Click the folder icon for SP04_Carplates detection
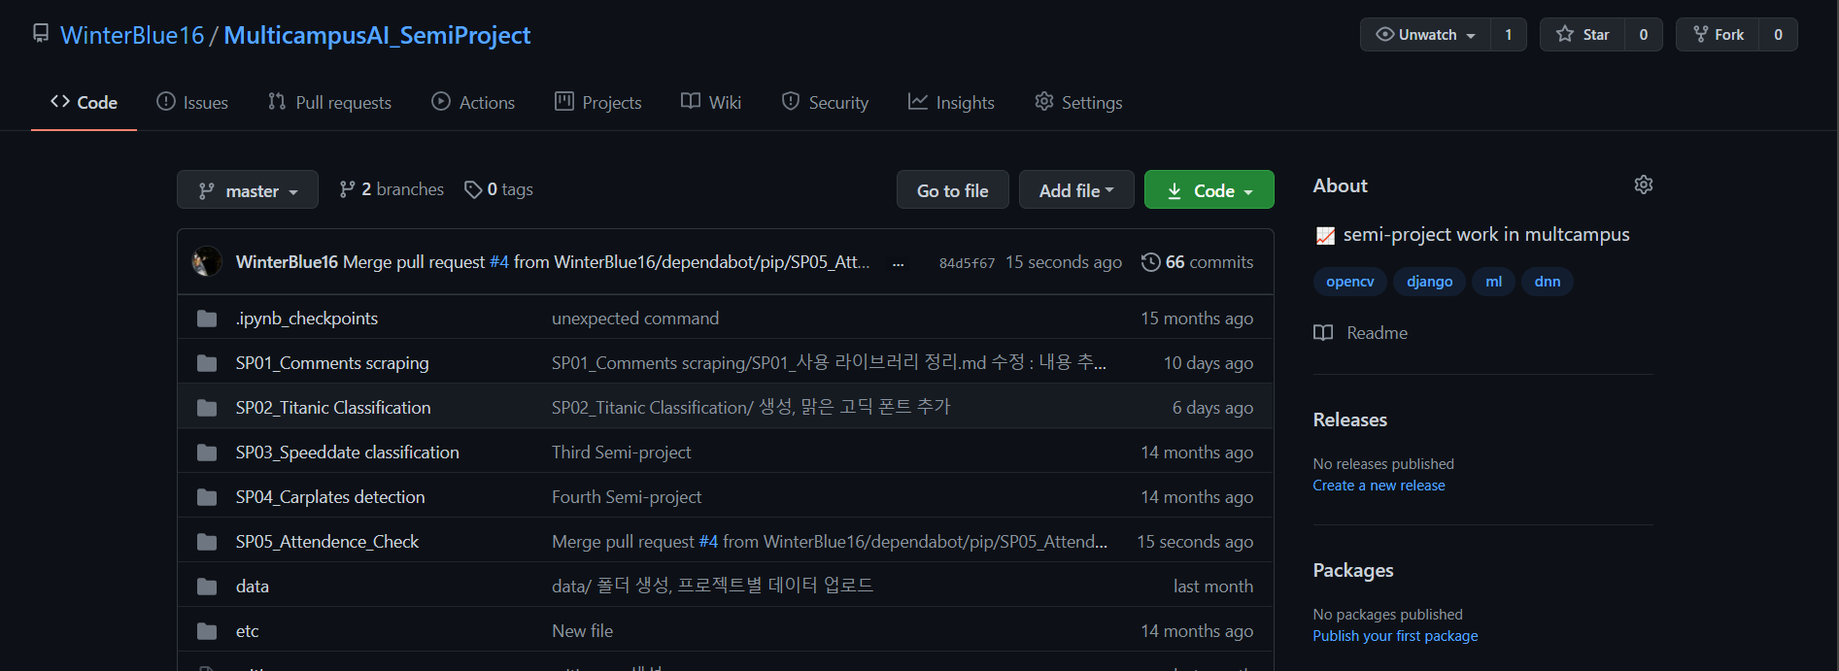The width and height of the screenshot is (1839, 671). 207,497
